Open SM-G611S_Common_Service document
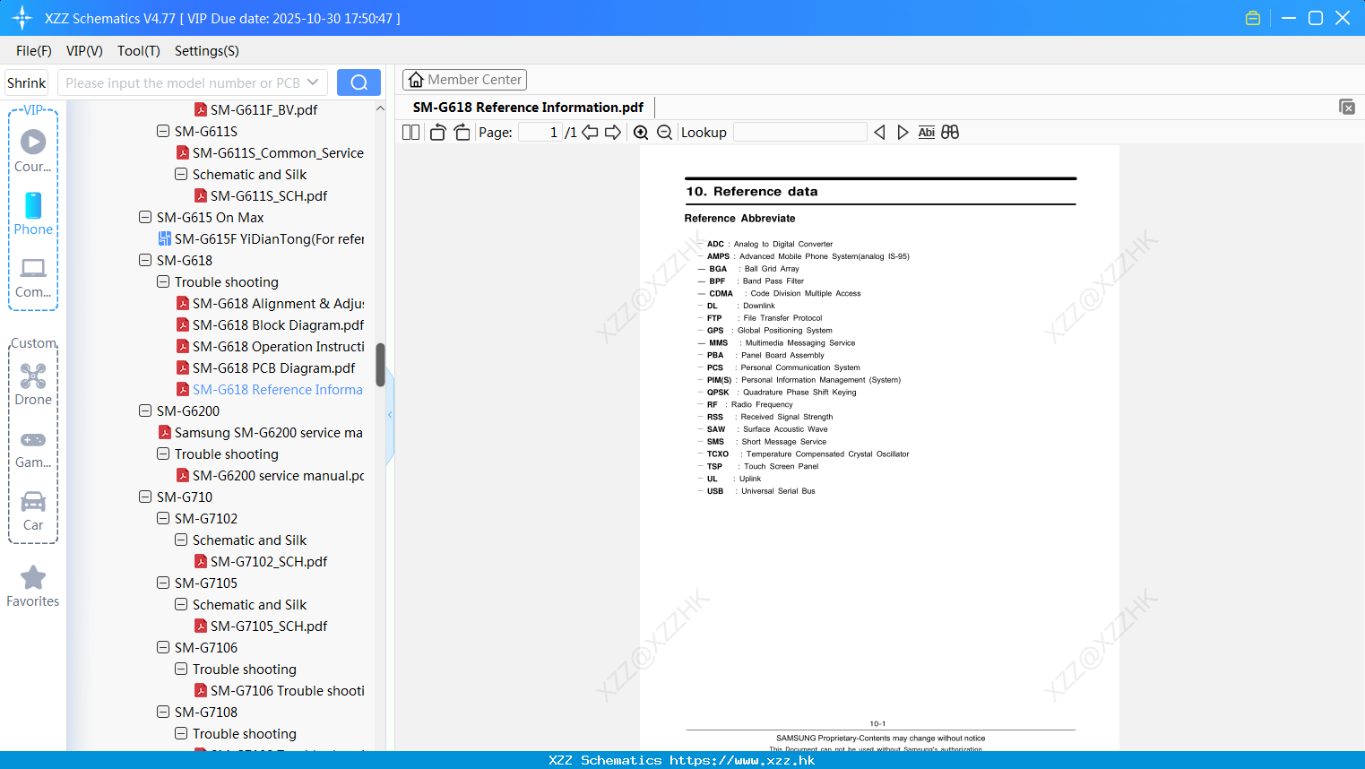The width and height of the screenshot is (1365, 769). (x=270, y=152)
